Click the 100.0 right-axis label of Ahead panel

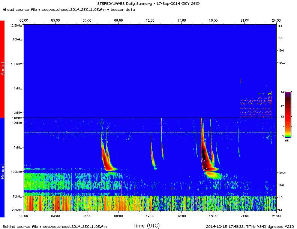coord(282,62)
